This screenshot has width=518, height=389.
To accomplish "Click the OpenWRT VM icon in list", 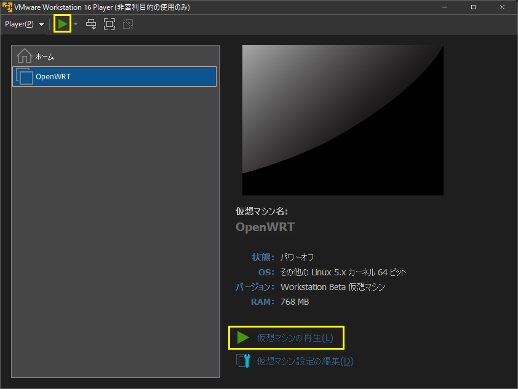I will 25,77.
